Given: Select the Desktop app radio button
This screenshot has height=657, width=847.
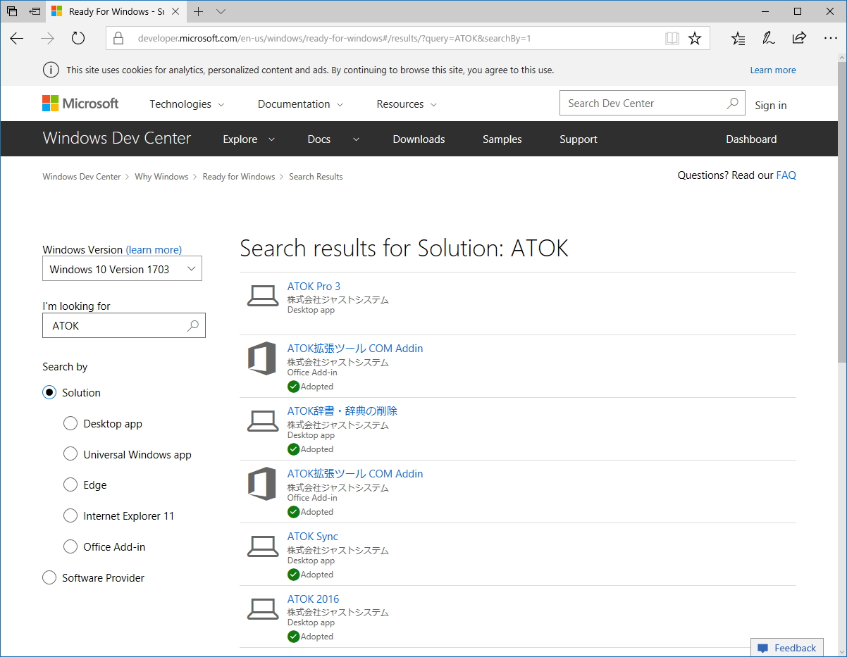Looking at the screenshot, I should (x=70, y=423).
